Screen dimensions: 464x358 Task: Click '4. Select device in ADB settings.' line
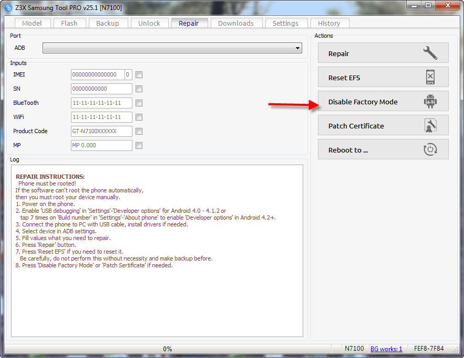click(56, 231)
